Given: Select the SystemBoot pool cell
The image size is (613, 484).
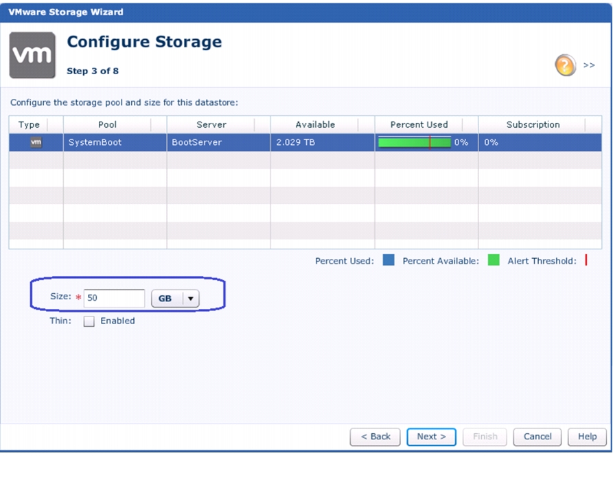Looking at the screenshot, I should [115, 142].
